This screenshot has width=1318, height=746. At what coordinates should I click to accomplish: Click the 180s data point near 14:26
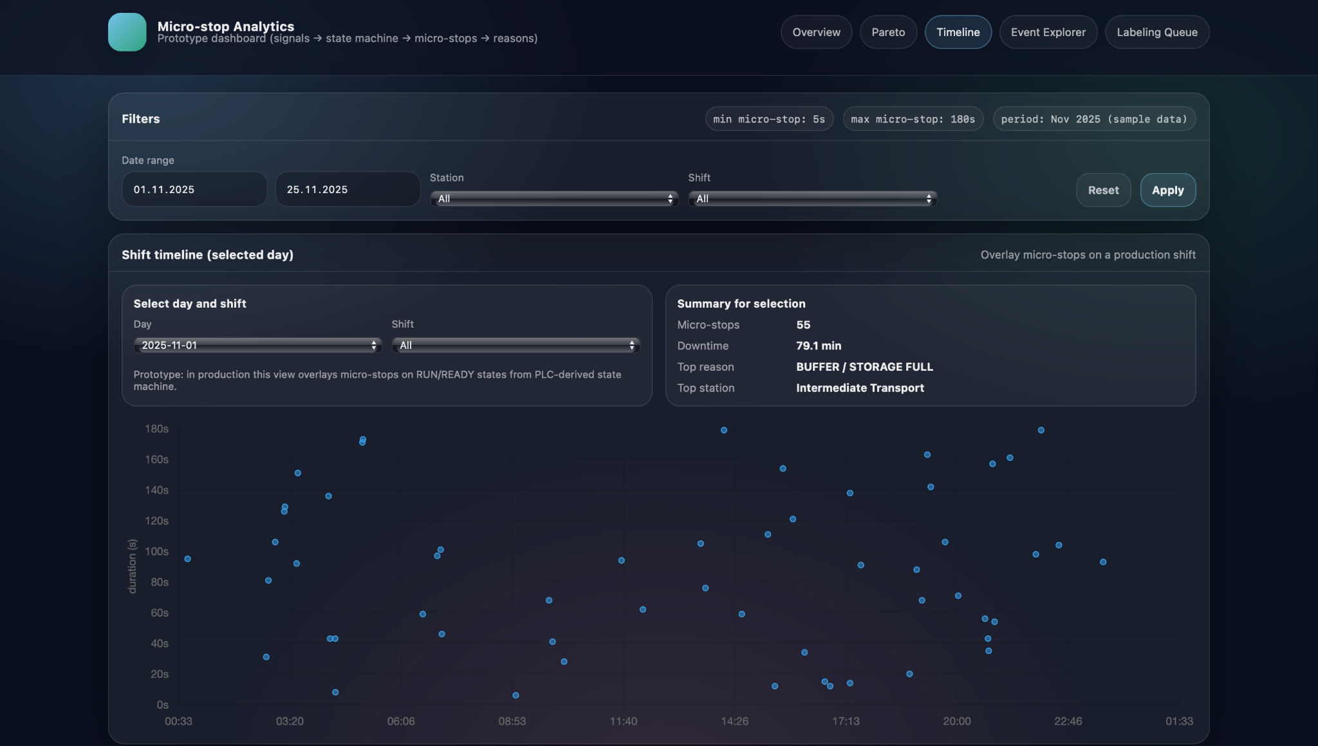(x=723, y=430)
